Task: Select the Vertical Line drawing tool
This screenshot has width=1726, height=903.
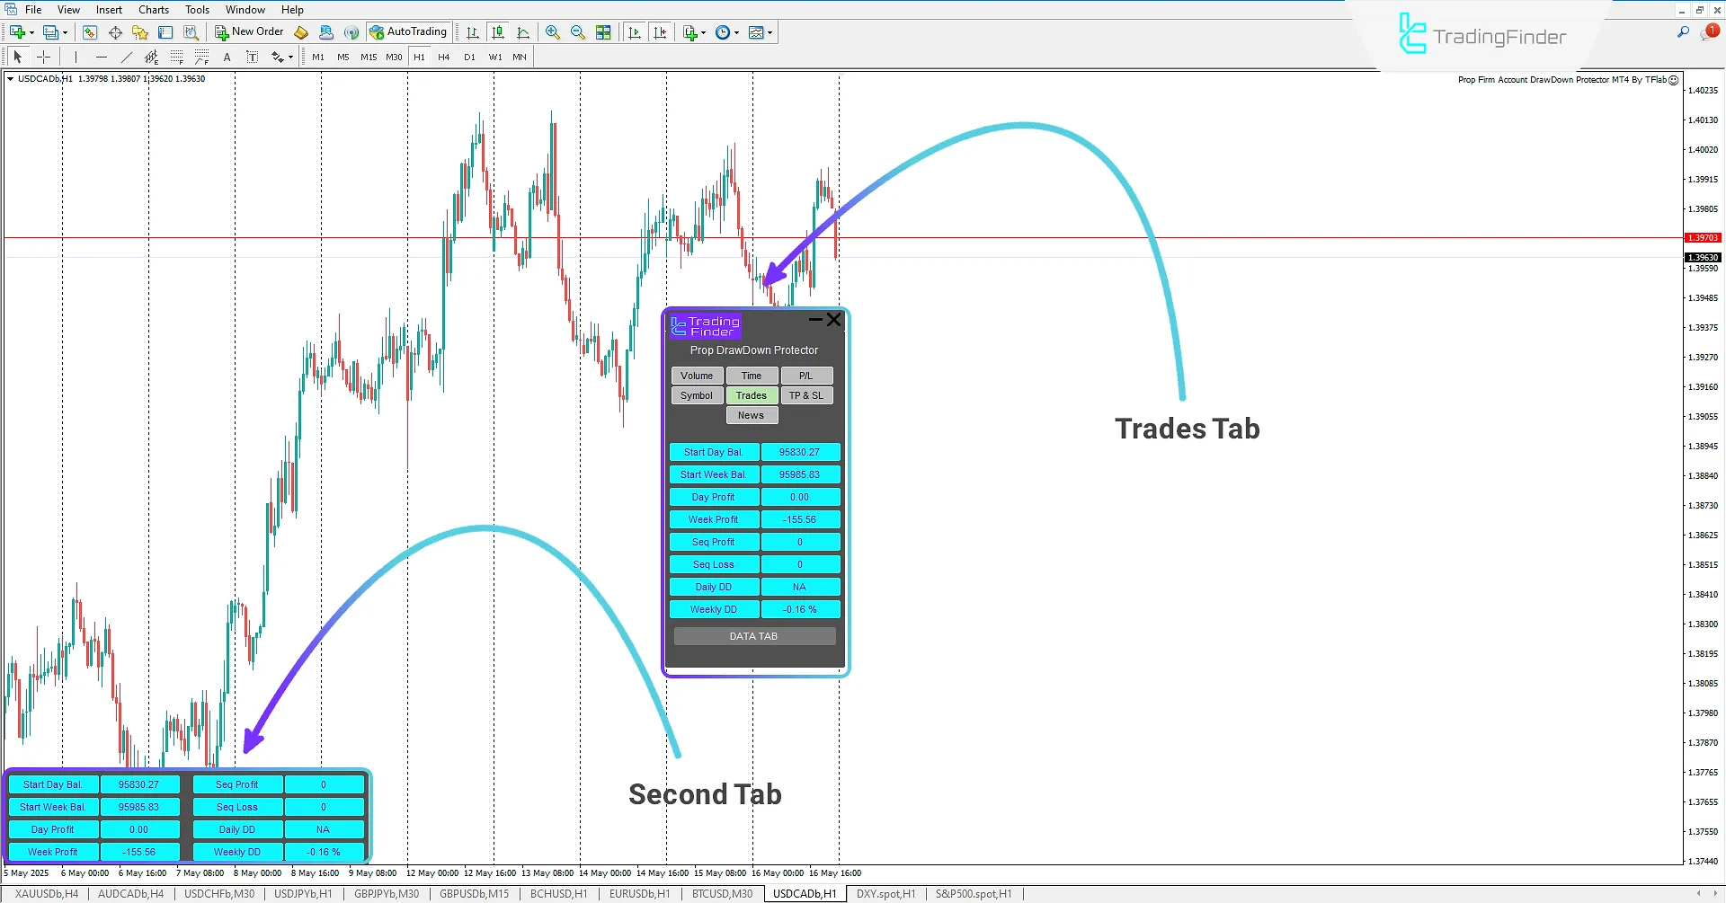Action: pyautogui.click(x=76, y=56)
